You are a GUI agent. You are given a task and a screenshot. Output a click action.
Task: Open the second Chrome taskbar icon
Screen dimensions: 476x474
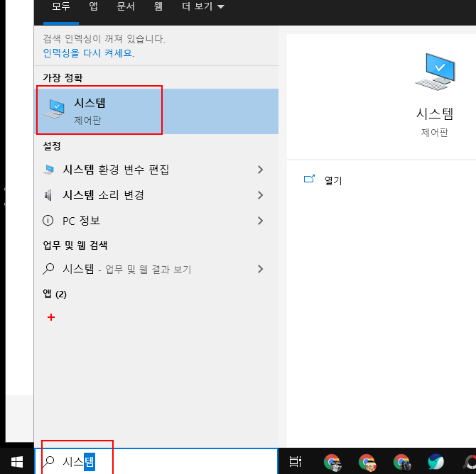point(367,463)
